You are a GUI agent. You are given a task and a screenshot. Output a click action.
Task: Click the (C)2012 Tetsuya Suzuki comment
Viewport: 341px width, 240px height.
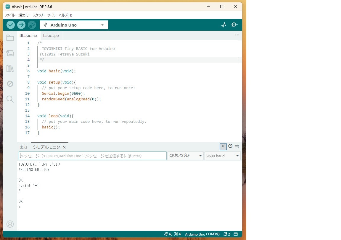pyautogui.click(x=65, y=54)
